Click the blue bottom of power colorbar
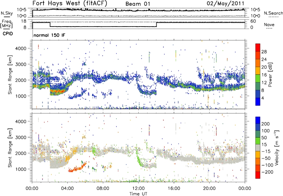 click(x=258, y=102)
